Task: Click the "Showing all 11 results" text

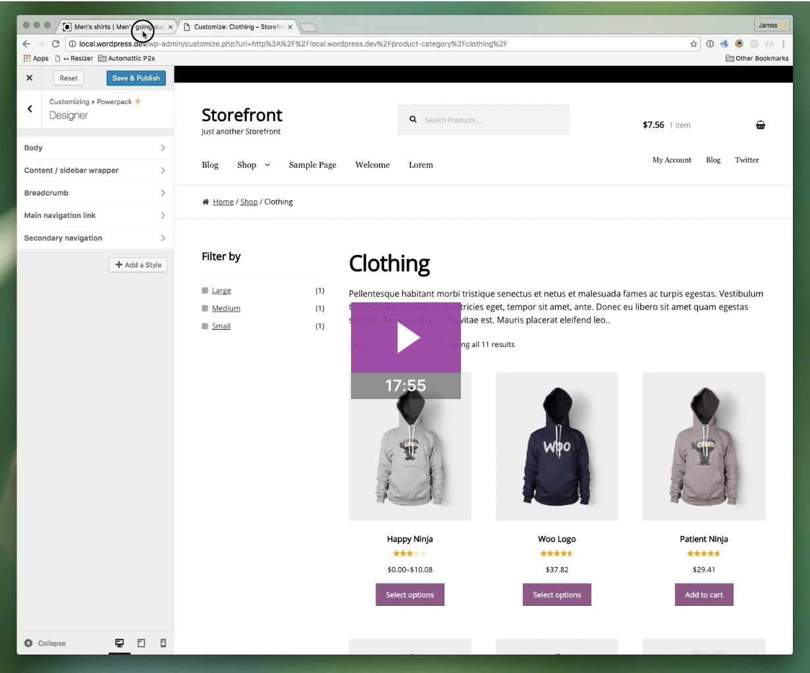Action: click(478, 344)
